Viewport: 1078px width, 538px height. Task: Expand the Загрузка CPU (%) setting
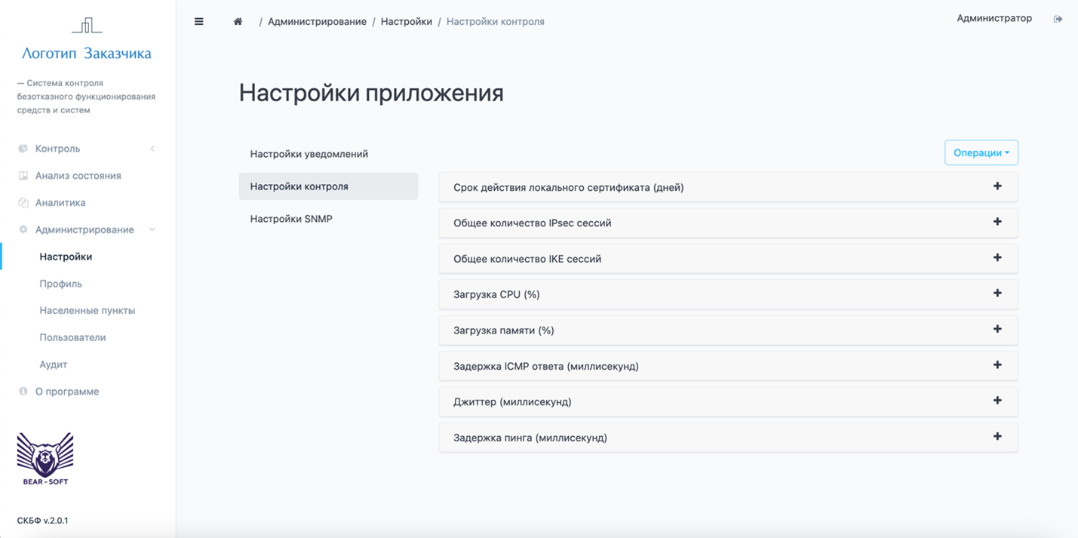click(997, 294)
